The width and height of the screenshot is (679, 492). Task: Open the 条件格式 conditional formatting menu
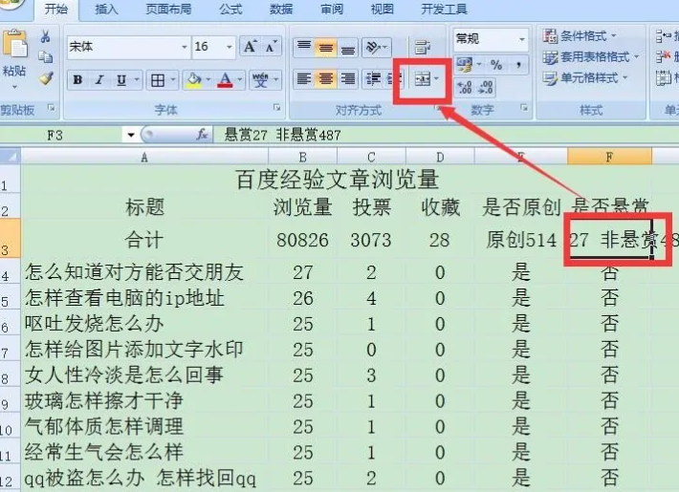[580, 36]
